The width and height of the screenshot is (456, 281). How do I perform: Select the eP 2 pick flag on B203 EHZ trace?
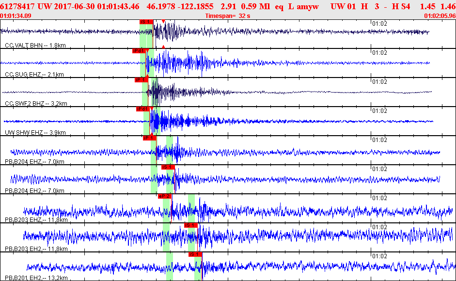click(165, 196)
